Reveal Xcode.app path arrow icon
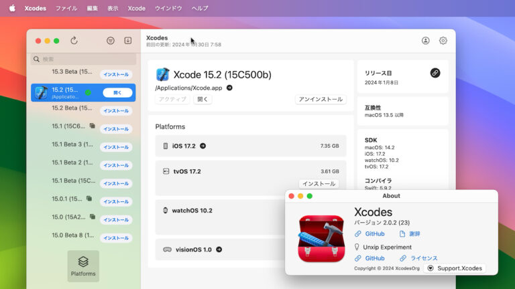Viewport: 515px width, 289px height. coord(229,88)
